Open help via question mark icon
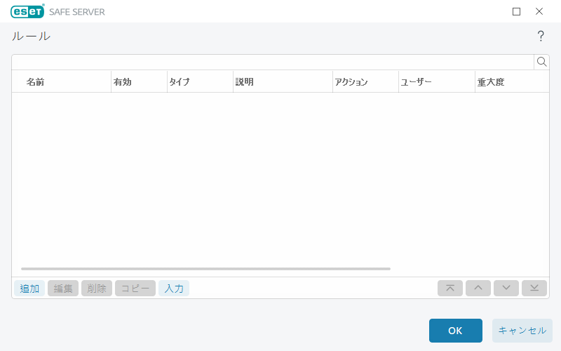The height and width of the screenshot is (351, 561). pos(541,37)
